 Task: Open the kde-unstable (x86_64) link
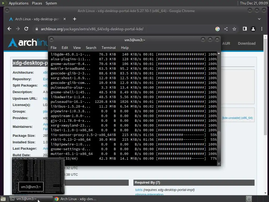pos(237,118)
